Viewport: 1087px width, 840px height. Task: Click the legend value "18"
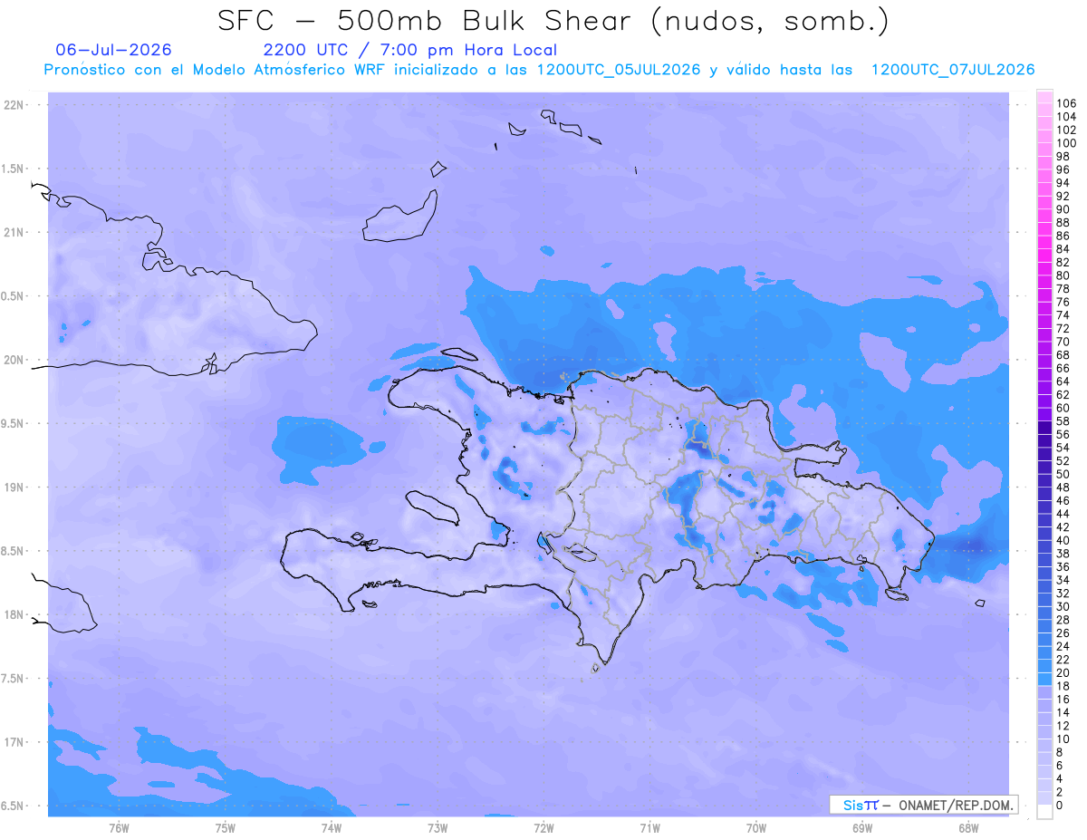(x=1063, y=686)
